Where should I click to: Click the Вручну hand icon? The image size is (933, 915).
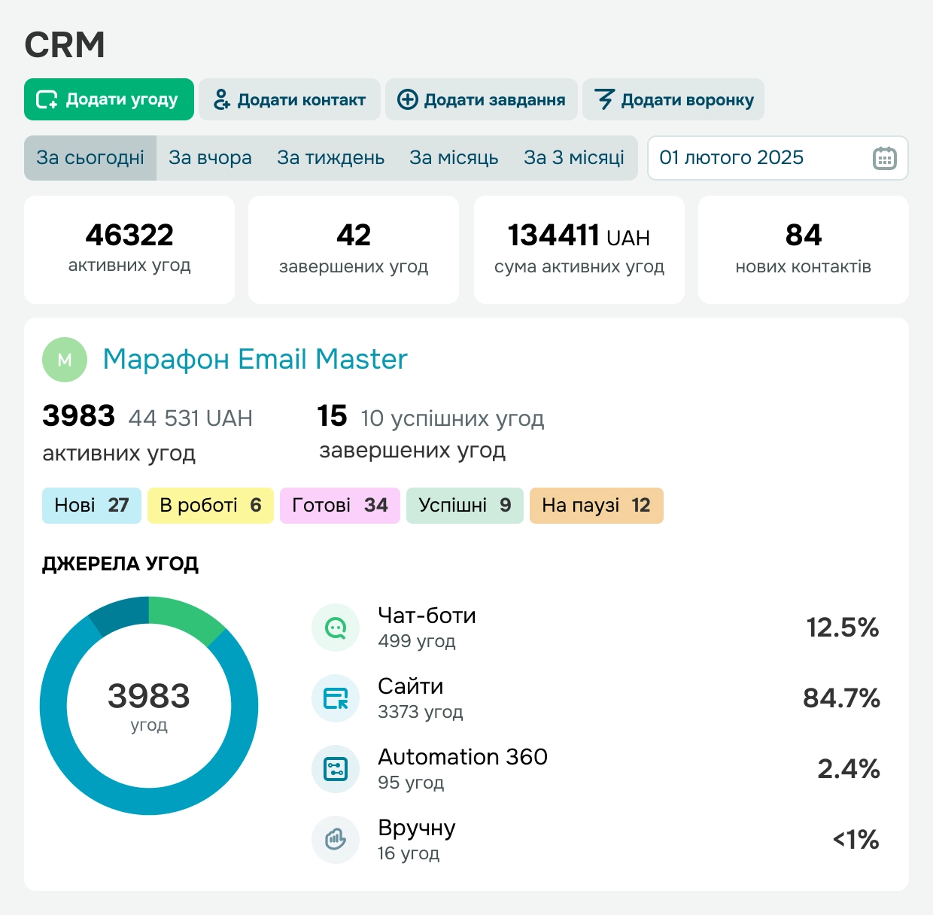336,839
